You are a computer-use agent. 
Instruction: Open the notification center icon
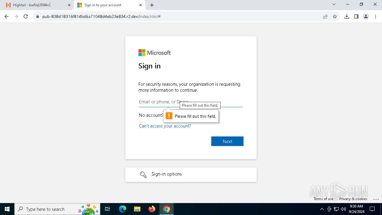coord(372,209)
